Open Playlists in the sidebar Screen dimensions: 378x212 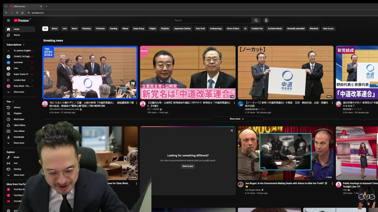tap(20, 113)
